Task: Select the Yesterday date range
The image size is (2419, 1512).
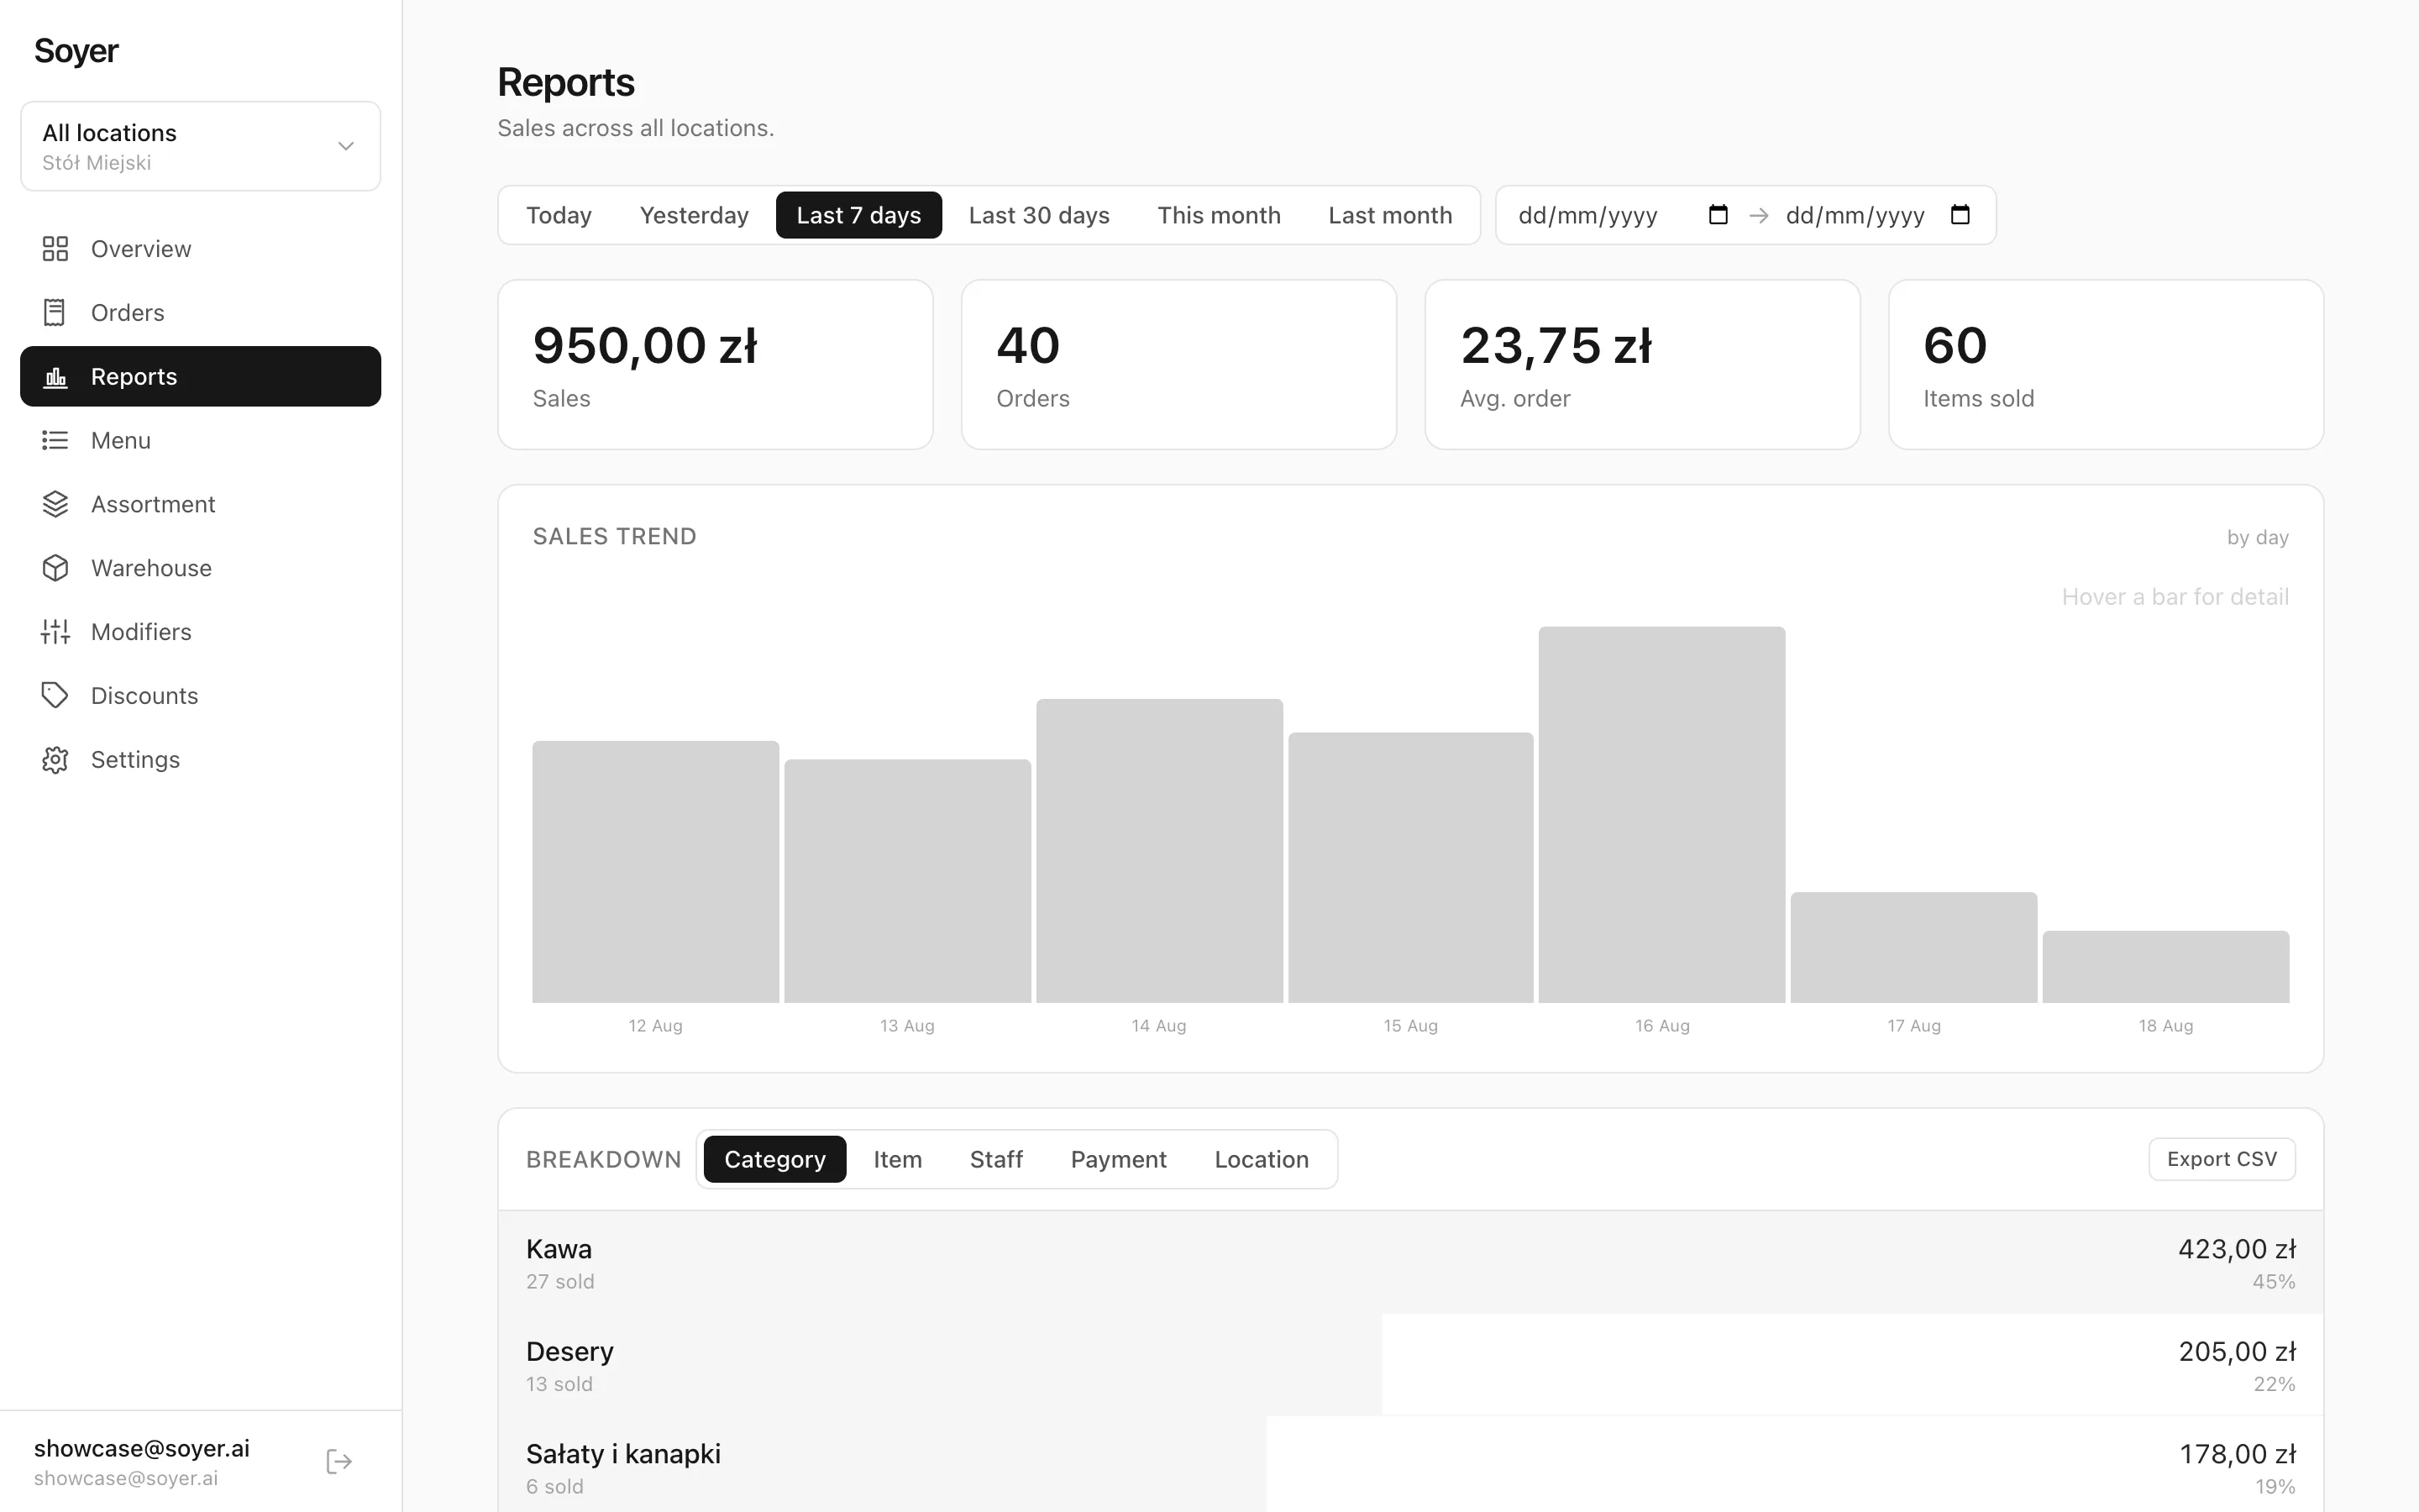Action: (x=694, y=215)
